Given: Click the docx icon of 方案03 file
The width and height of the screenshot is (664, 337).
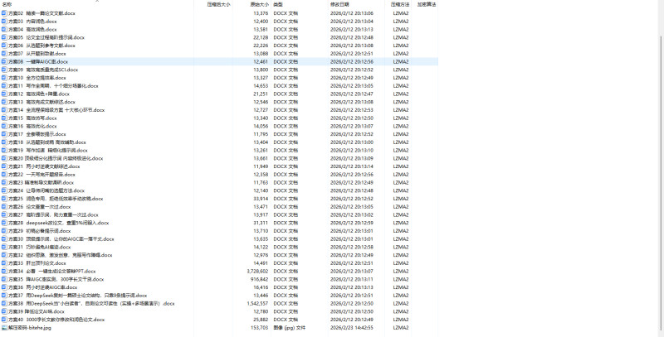Looking at the screenshot, I should click(4, 22).
